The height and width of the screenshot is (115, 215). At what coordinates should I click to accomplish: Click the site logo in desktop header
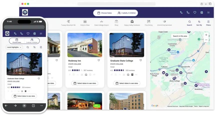[x=25, y=12]
